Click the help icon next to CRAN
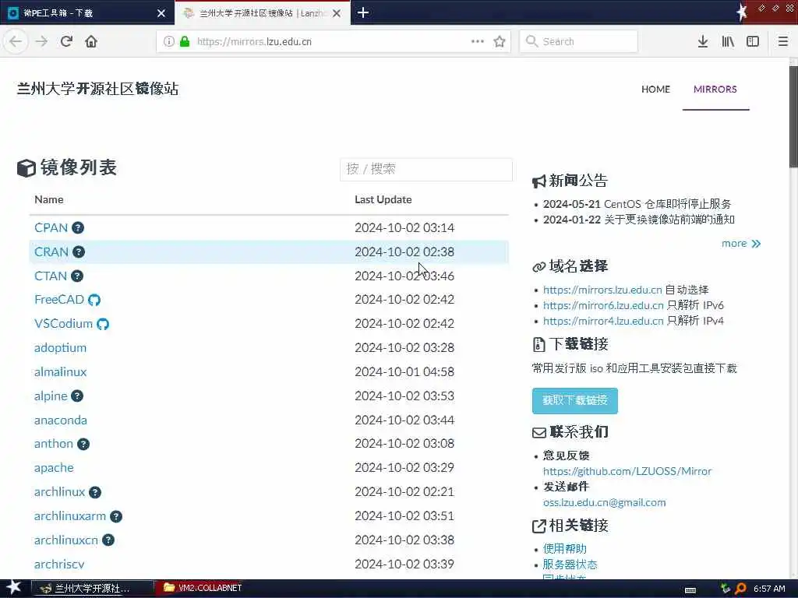This screenshot has height=598, width=798. [x=79, y=252]
